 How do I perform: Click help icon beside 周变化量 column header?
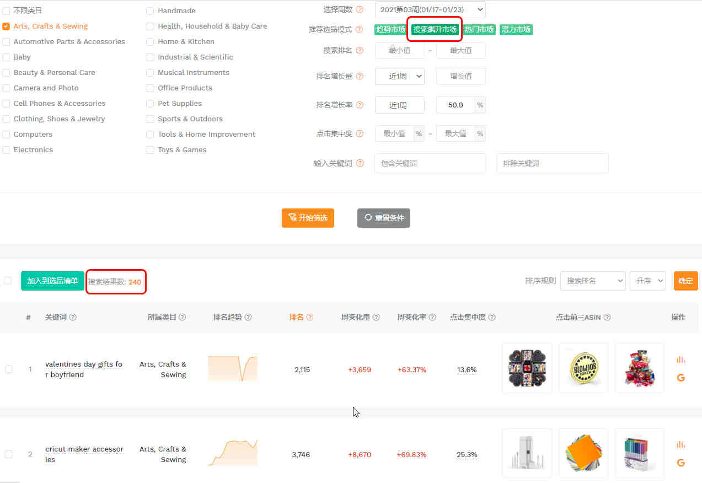[x=376, y=317]
